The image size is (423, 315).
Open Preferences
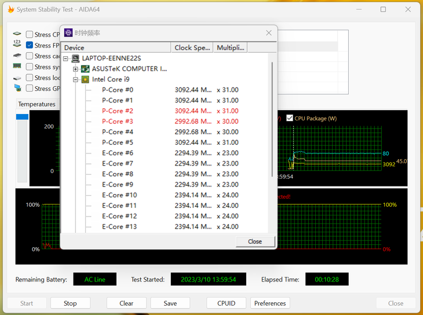(x=270, y=303)
